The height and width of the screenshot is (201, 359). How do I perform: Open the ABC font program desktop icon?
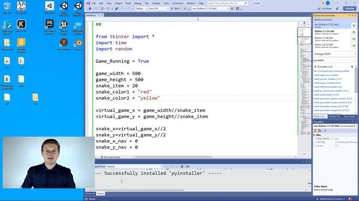pos(21,7)
